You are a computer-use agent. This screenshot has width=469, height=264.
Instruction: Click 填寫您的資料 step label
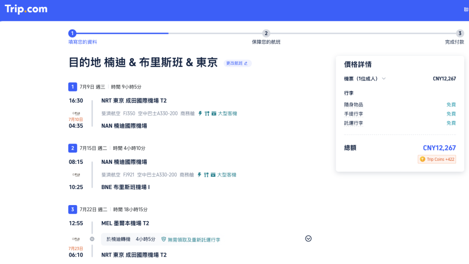(x=83, y=42)
